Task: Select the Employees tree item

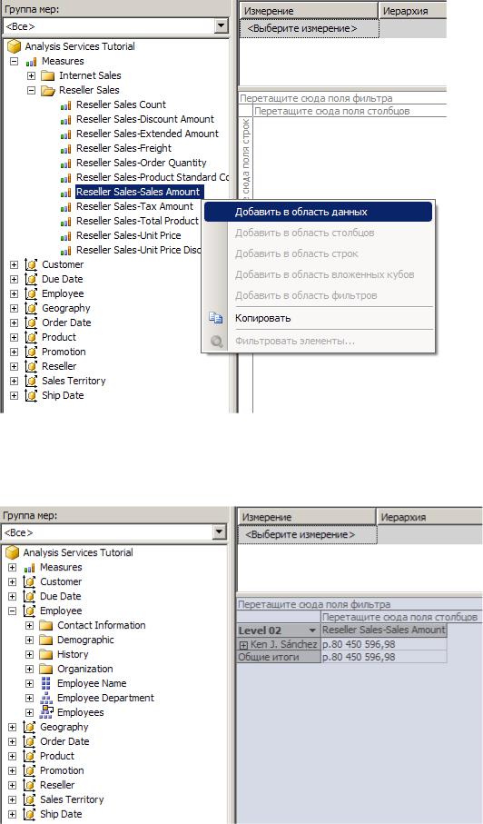Action: pos(80,712)
